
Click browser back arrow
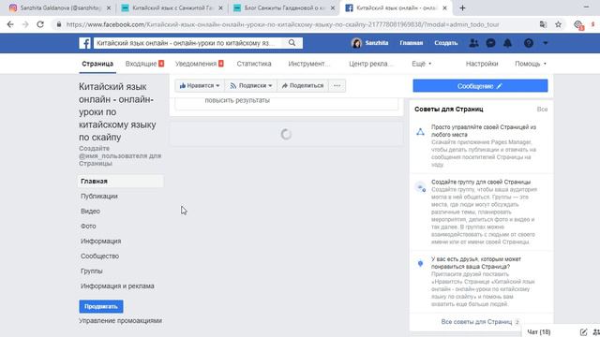click(10, 24)
